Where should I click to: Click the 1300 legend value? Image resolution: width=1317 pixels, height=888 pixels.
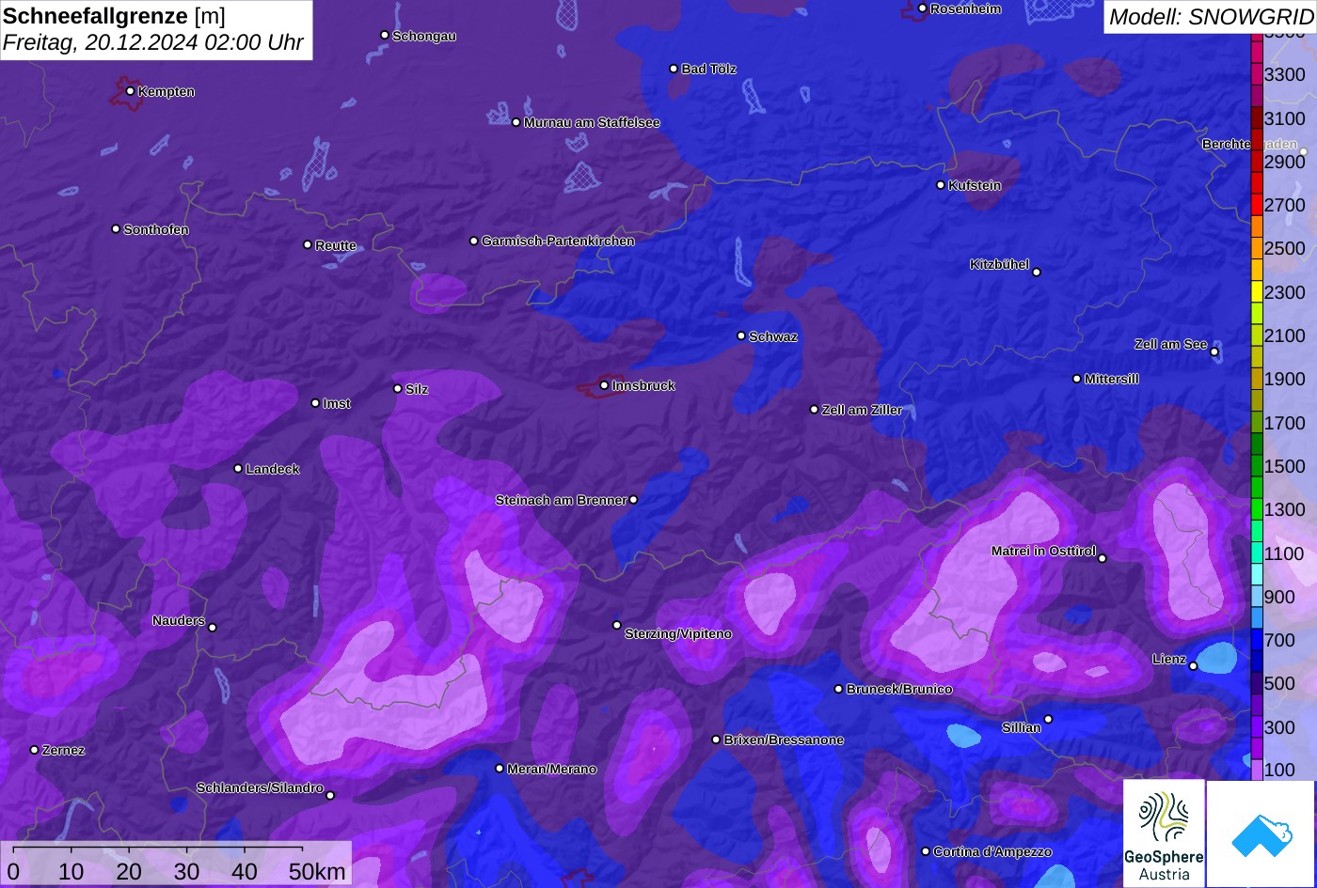(x=1285, y=509)
